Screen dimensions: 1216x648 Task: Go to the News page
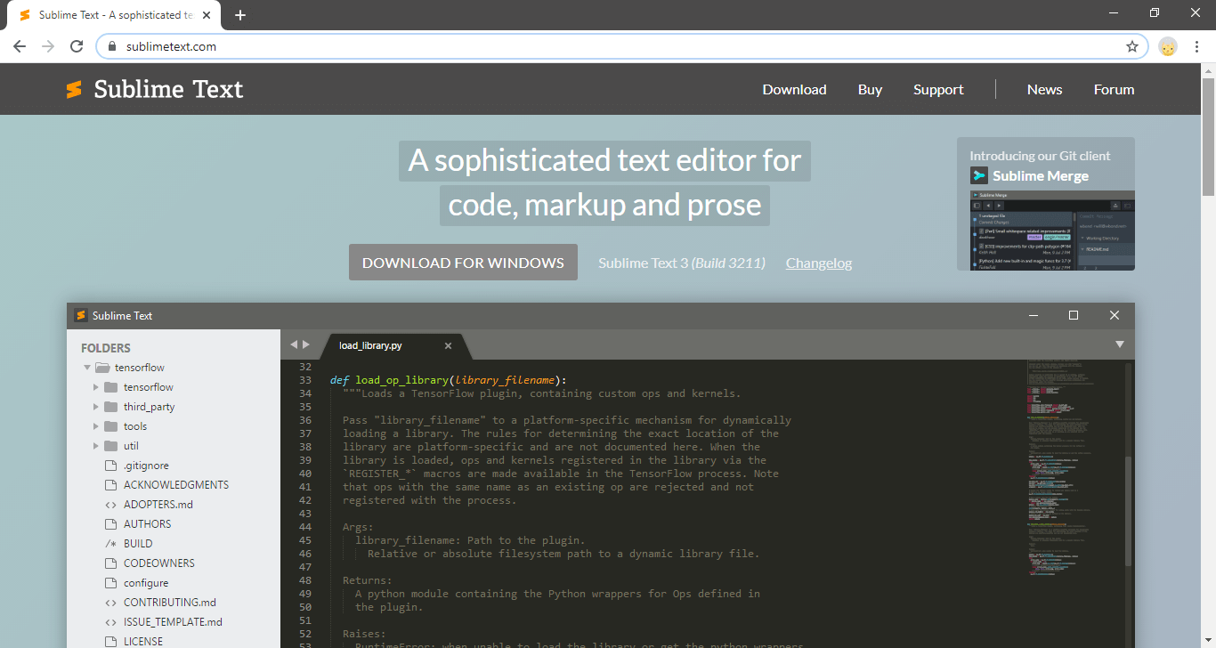pos(1044,89)
